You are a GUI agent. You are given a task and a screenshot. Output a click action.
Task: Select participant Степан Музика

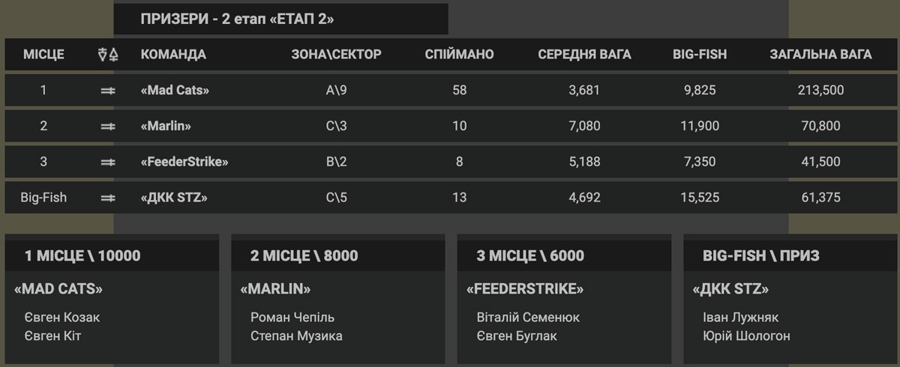[296, 336]
